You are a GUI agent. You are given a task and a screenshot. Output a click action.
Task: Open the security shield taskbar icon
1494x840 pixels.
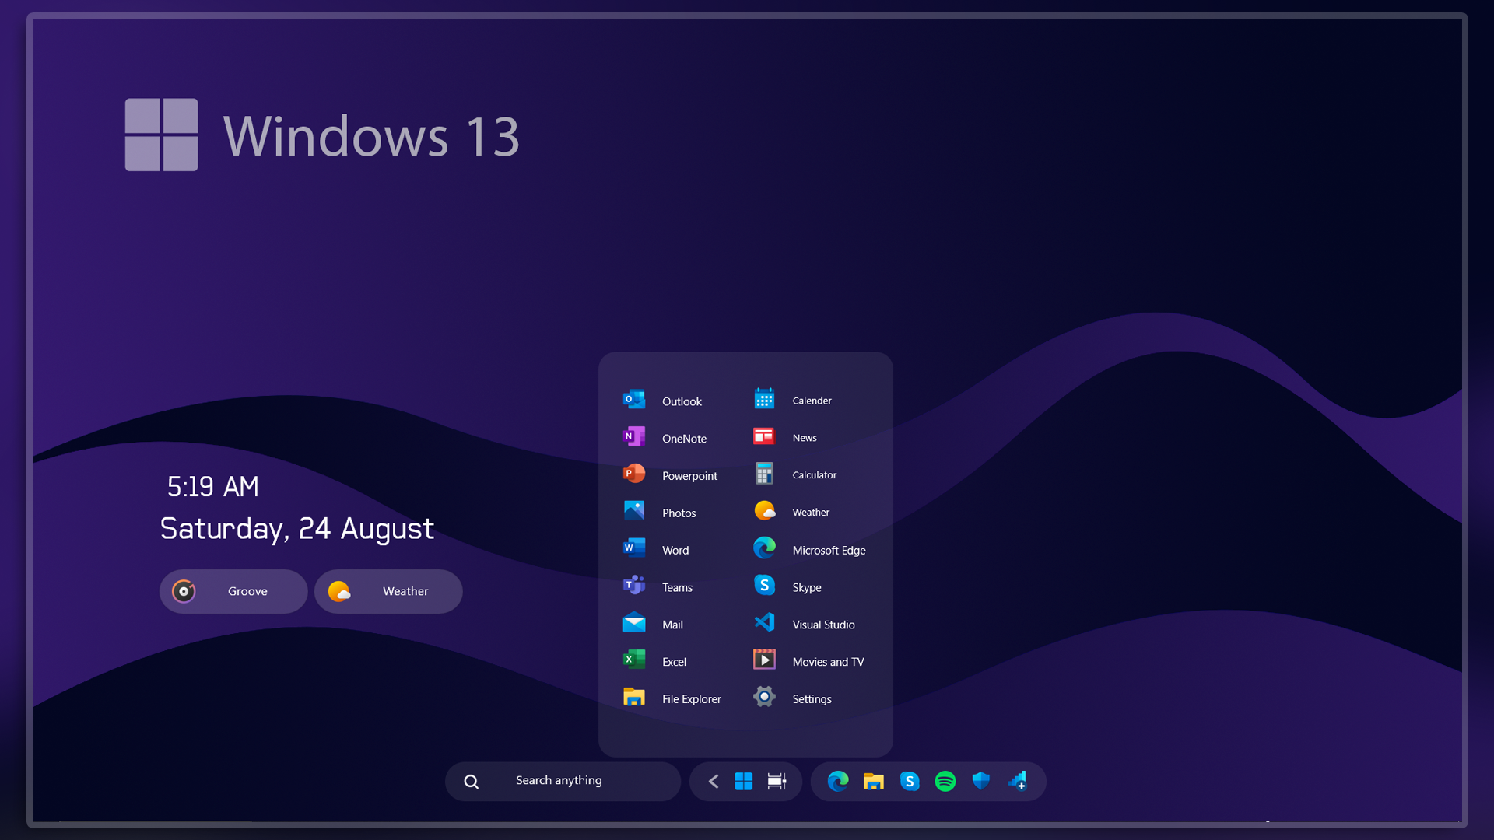(981, 781)
